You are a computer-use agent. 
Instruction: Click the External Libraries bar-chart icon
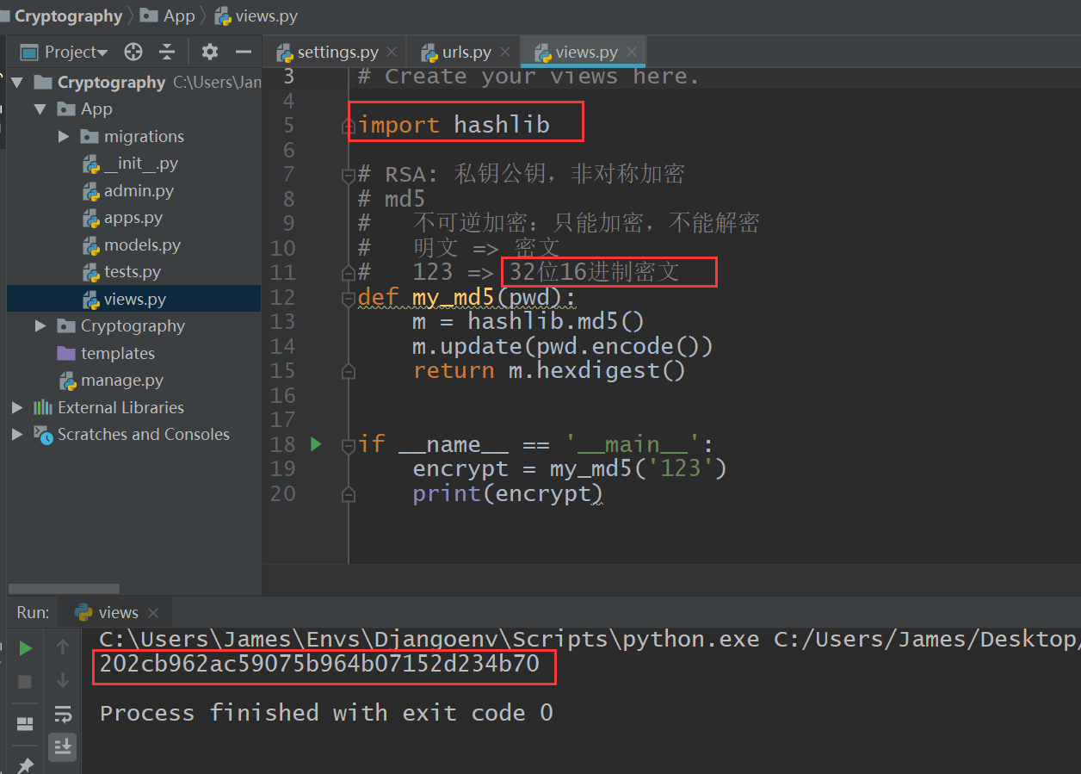tap(43, 407)
